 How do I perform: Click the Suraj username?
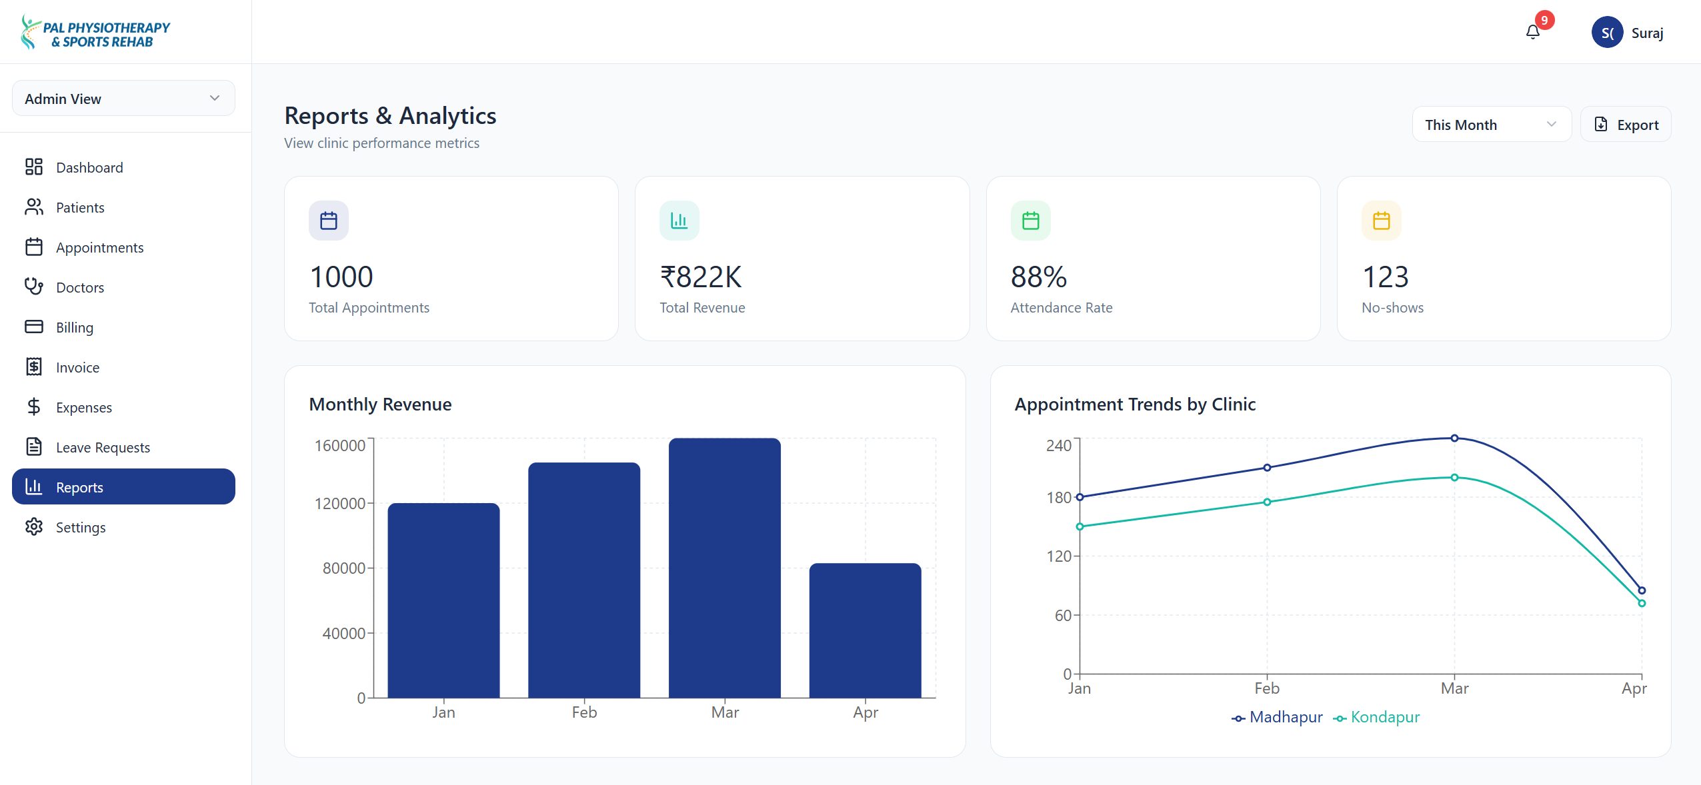click(x=1647, y=33)
